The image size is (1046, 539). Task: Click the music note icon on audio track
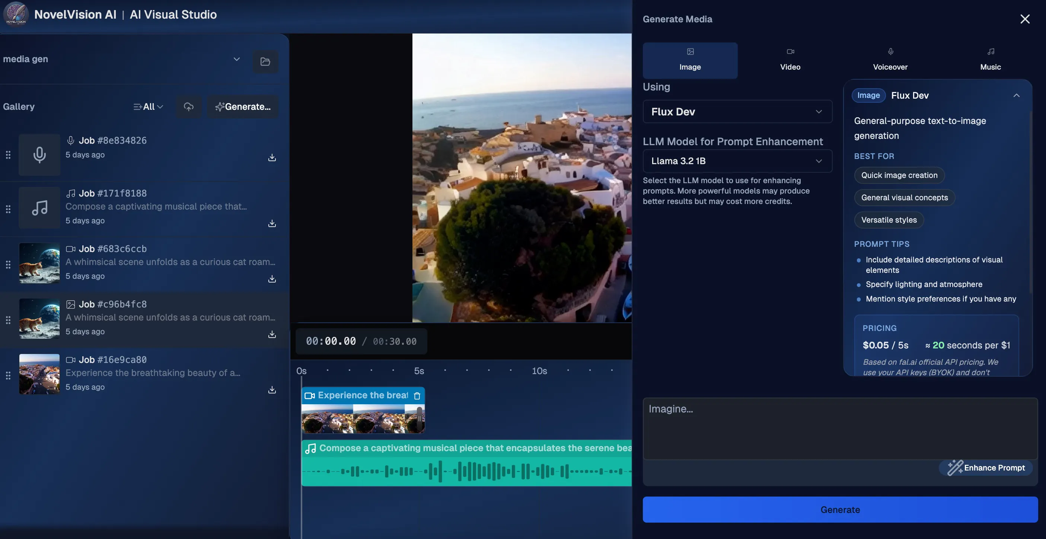(310, 449)
